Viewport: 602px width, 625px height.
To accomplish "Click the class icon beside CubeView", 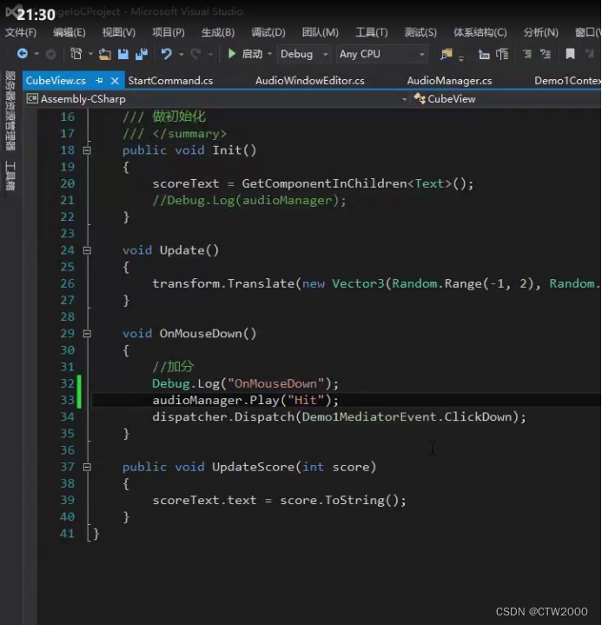I will [x=420, y=98].
